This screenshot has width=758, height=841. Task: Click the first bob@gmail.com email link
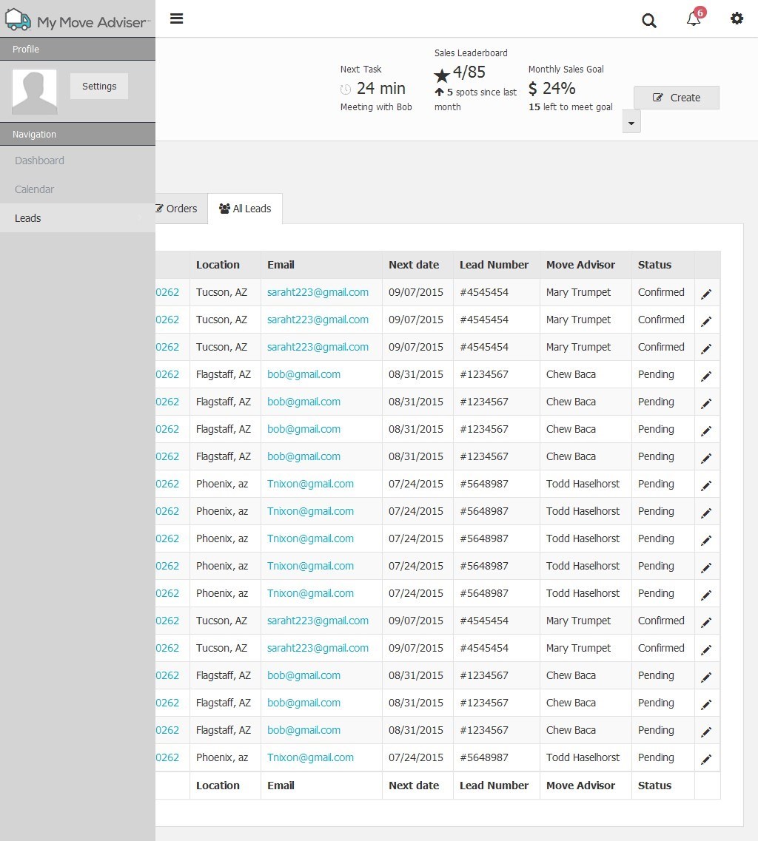(303, 374)
